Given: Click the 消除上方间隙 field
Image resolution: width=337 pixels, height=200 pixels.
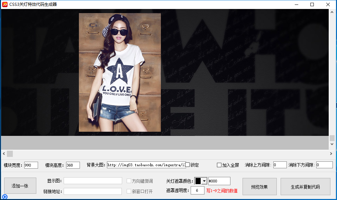Looking at the screenshot, I should [280, 165].
